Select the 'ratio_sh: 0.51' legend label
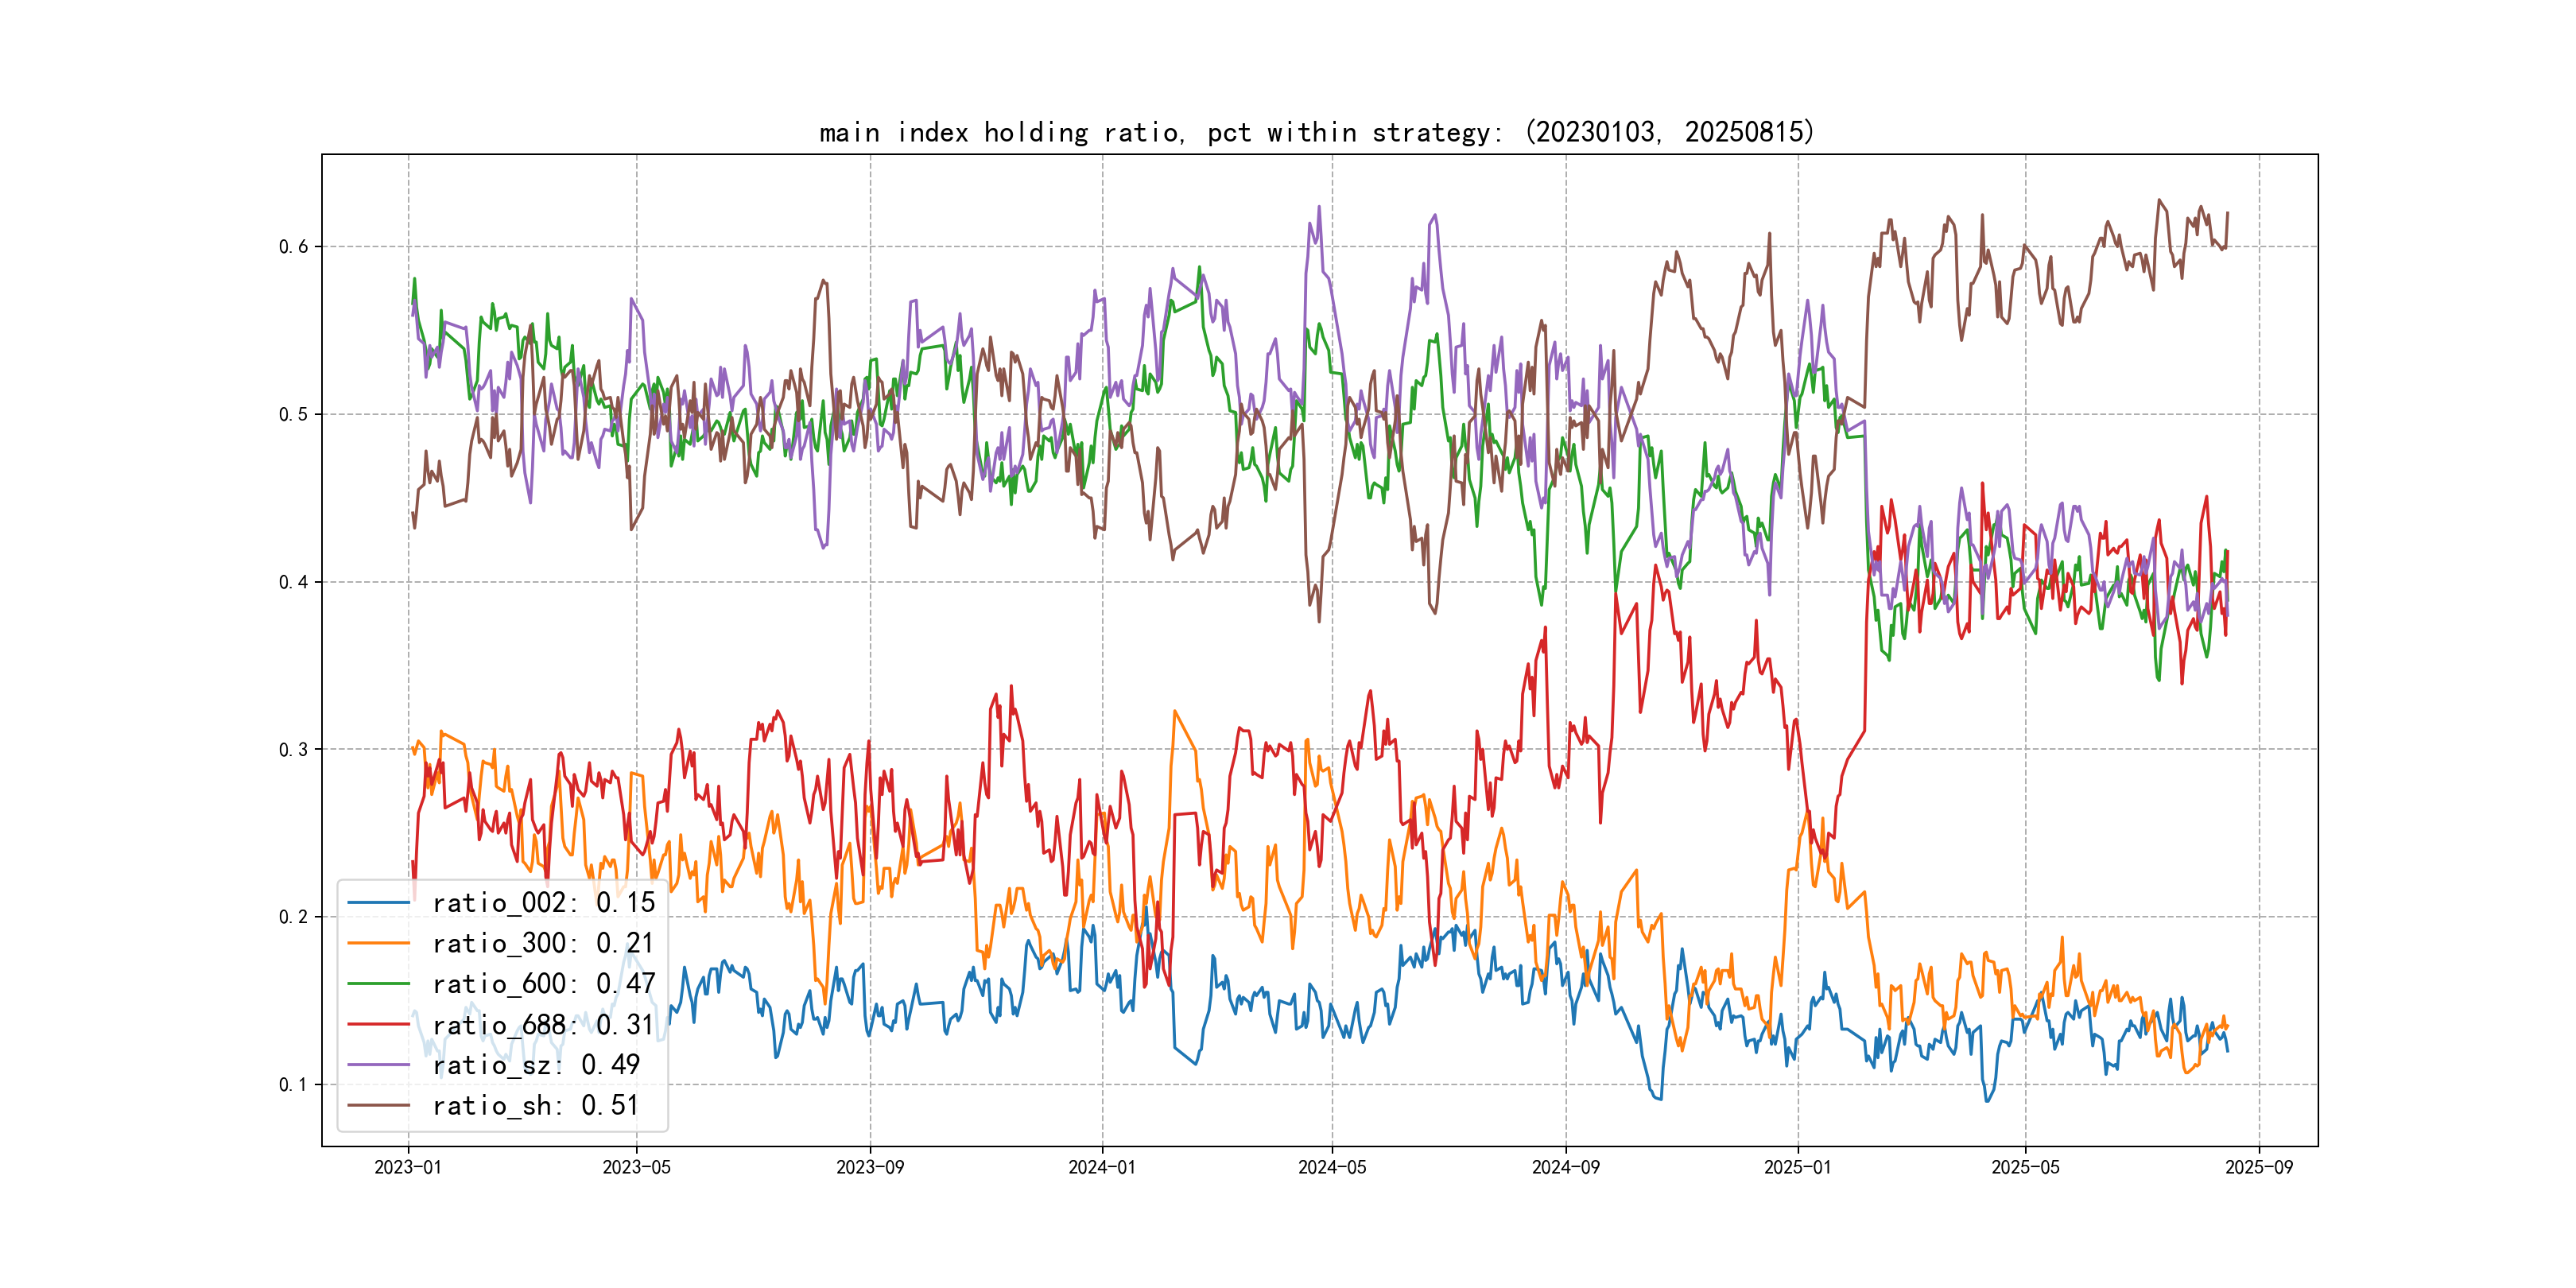The height and width of the screenshot is (1288, 2576). (x=535, y=1106)
